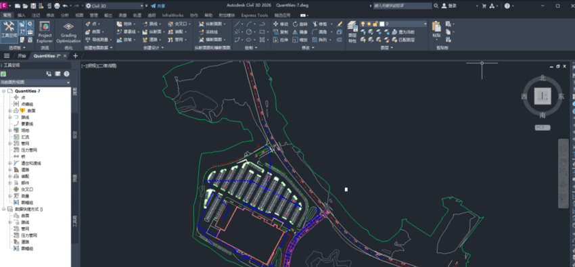Open the file tab hamburger menu
The width and height of the screenshot is (575, 267).
pos(7,55)
